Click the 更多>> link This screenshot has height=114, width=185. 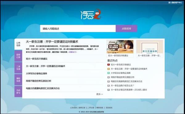[100, 94]
